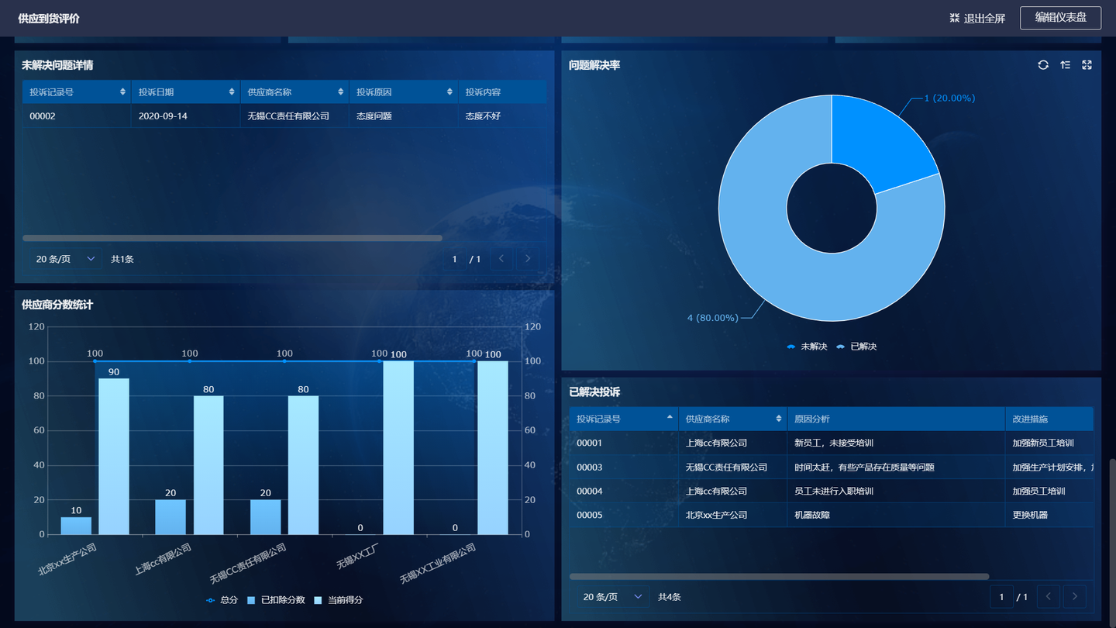This screenshot has width=1116, height=628.
Task: Toggle 总分 legend in bar chart
Action: coord(222,600)
